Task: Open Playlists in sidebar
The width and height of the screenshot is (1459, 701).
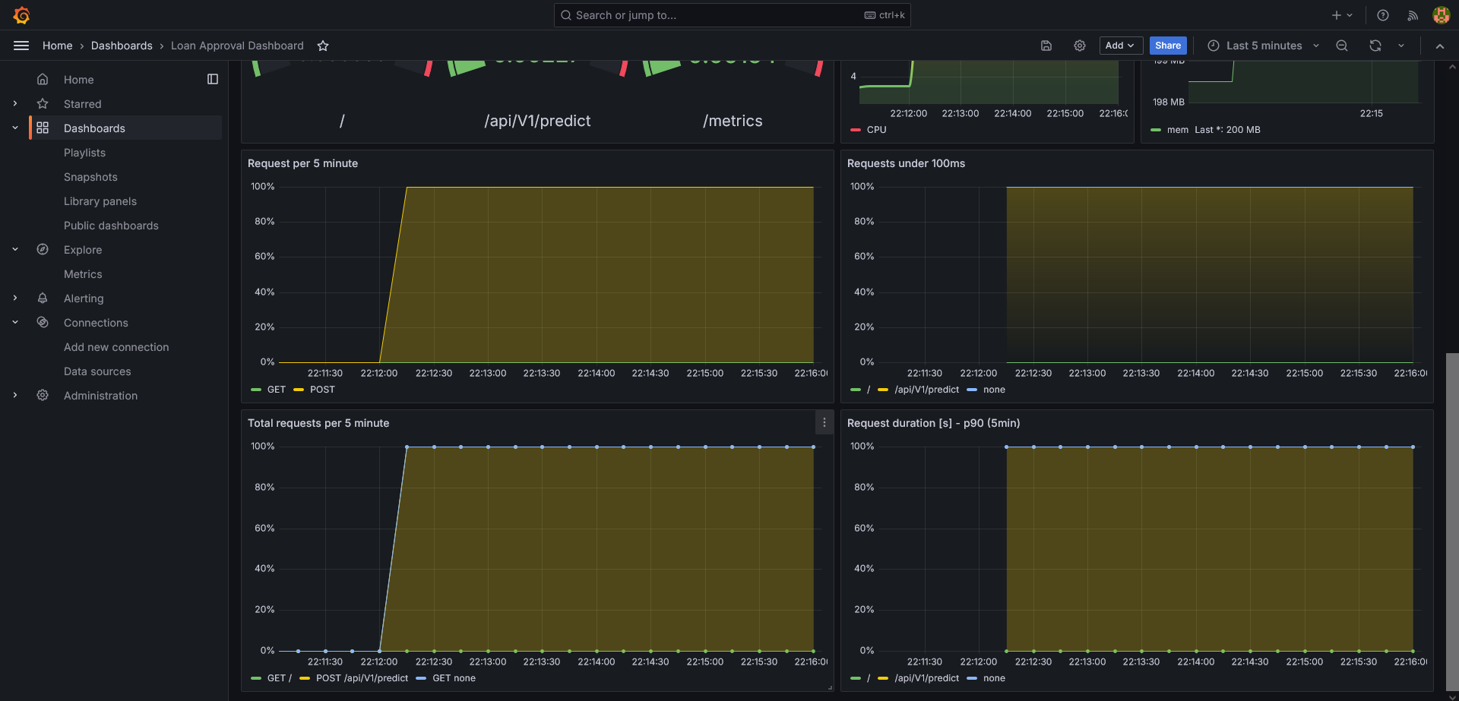Action: click(x=84, y=153)
